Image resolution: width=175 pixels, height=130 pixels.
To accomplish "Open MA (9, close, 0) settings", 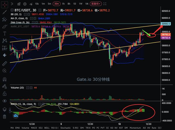I will point(32,18).
